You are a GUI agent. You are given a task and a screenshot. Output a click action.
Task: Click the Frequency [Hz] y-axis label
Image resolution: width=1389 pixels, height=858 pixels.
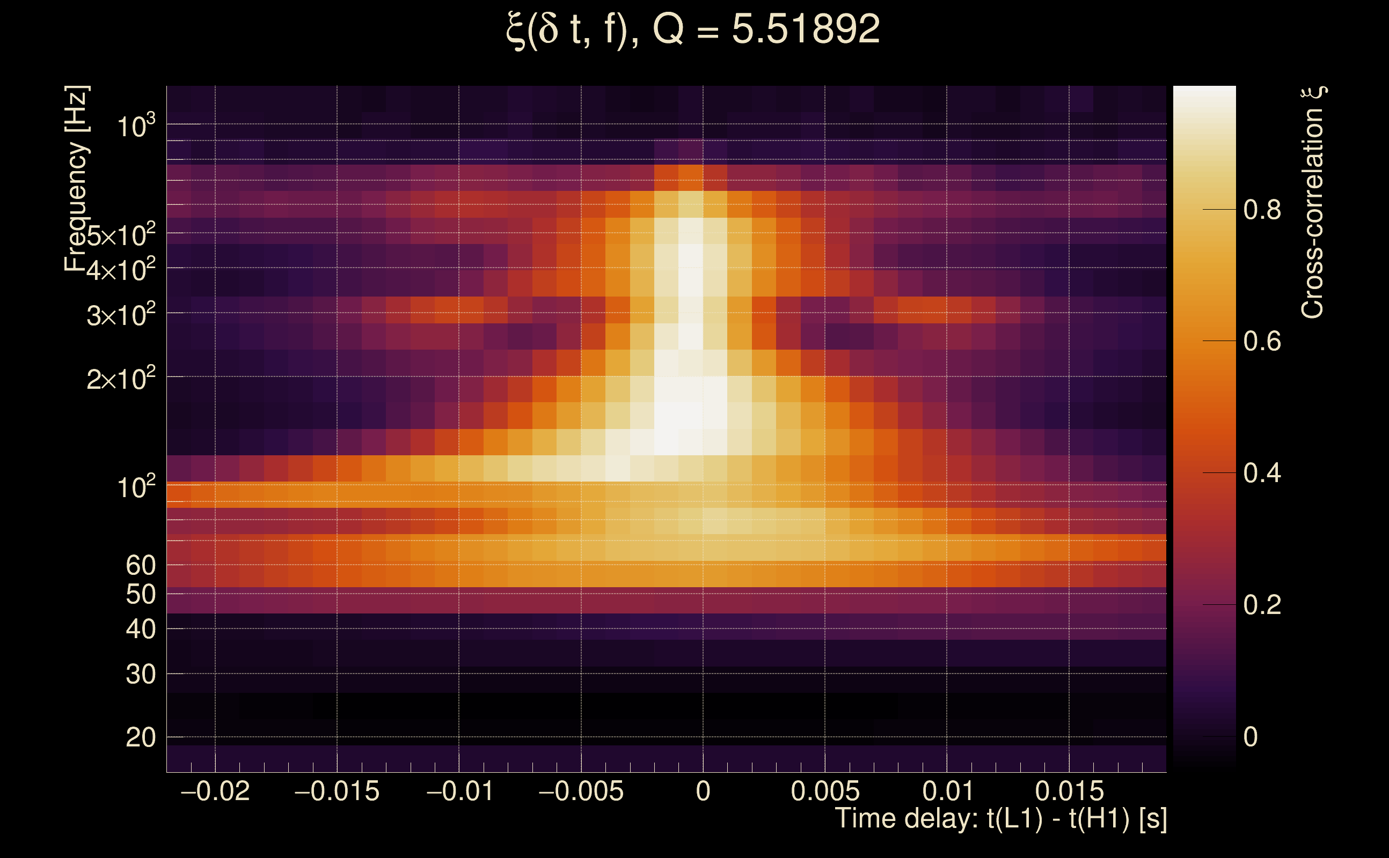click(77, 178)
